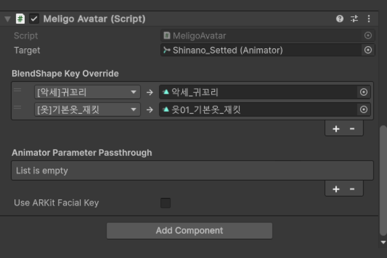Open presets icon for Meligo Avatar component
The height and width of the screenshot is (258, 387).
[354, 19]
